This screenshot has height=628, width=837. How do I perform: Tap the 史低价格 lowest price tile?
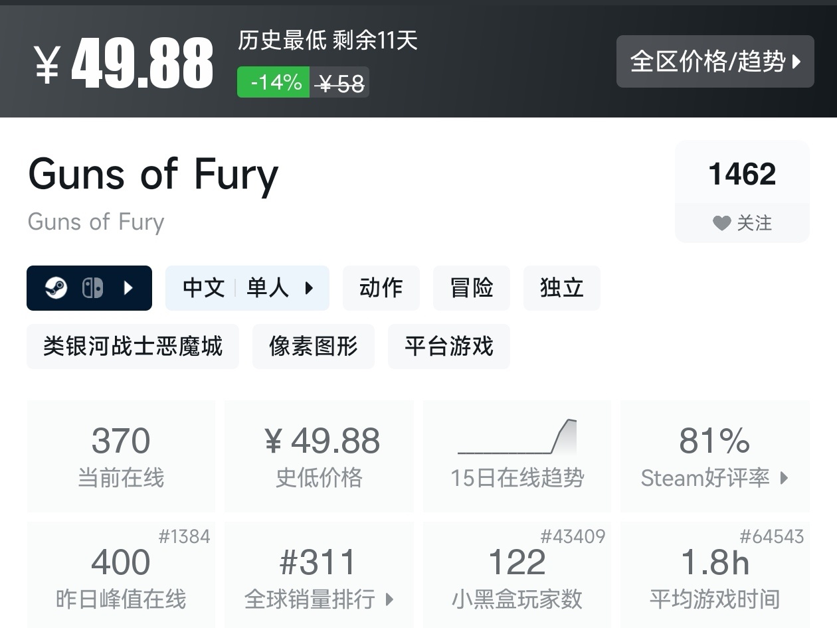pos(319,456)
